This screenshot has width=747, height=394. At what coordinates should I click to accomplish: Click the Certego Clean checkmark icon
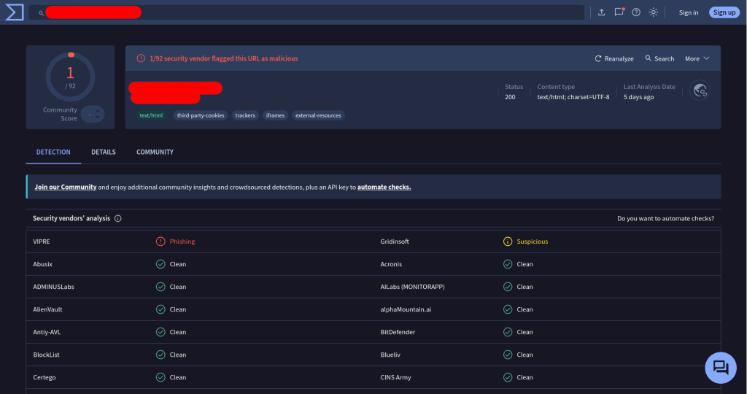pyautogui.click(x=160, y=377)
